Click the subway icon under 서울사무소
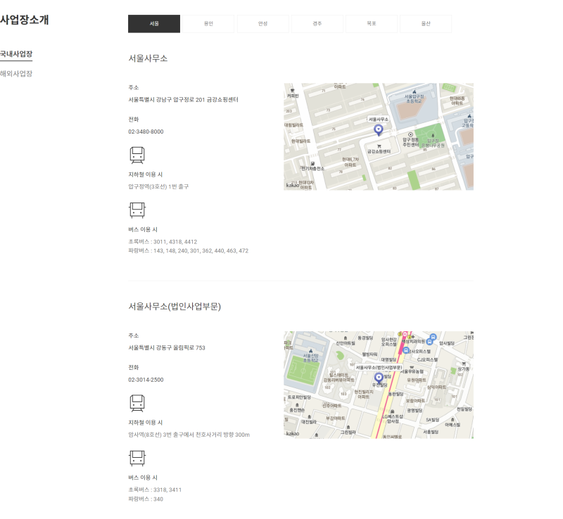Image resolution: width=563 pixels, height=519 pixels. click(137, 155)
